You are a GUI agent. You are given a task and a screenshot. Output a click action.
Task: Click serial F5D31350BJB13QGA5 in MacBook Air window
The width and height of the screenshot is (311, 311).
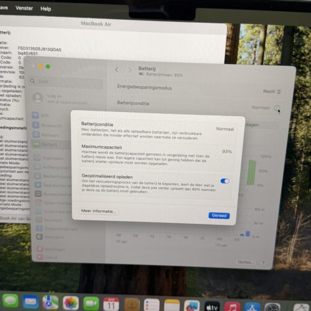[x=40, y=49]
